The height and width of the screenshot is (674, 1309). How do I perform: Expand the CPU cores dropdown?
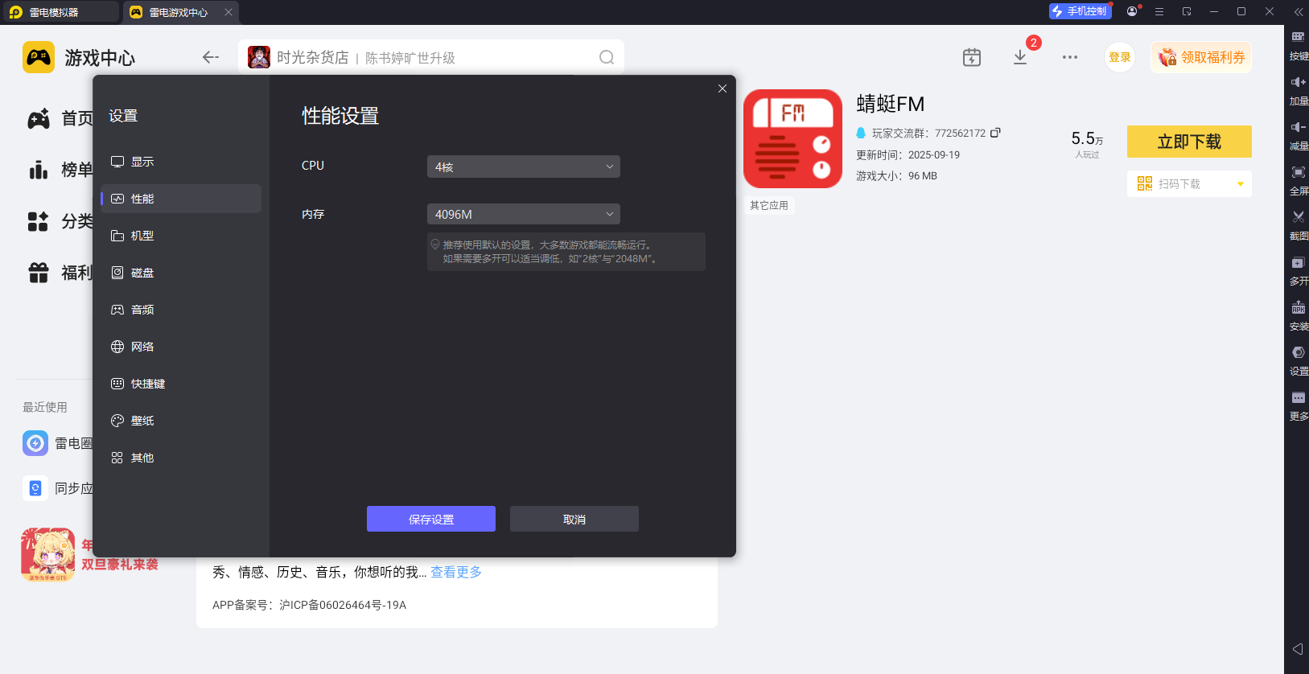coord(524,166)
